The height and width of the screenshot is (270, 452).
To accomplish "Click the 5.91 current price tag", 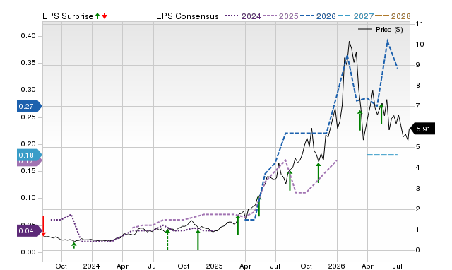I will [422, 129].
